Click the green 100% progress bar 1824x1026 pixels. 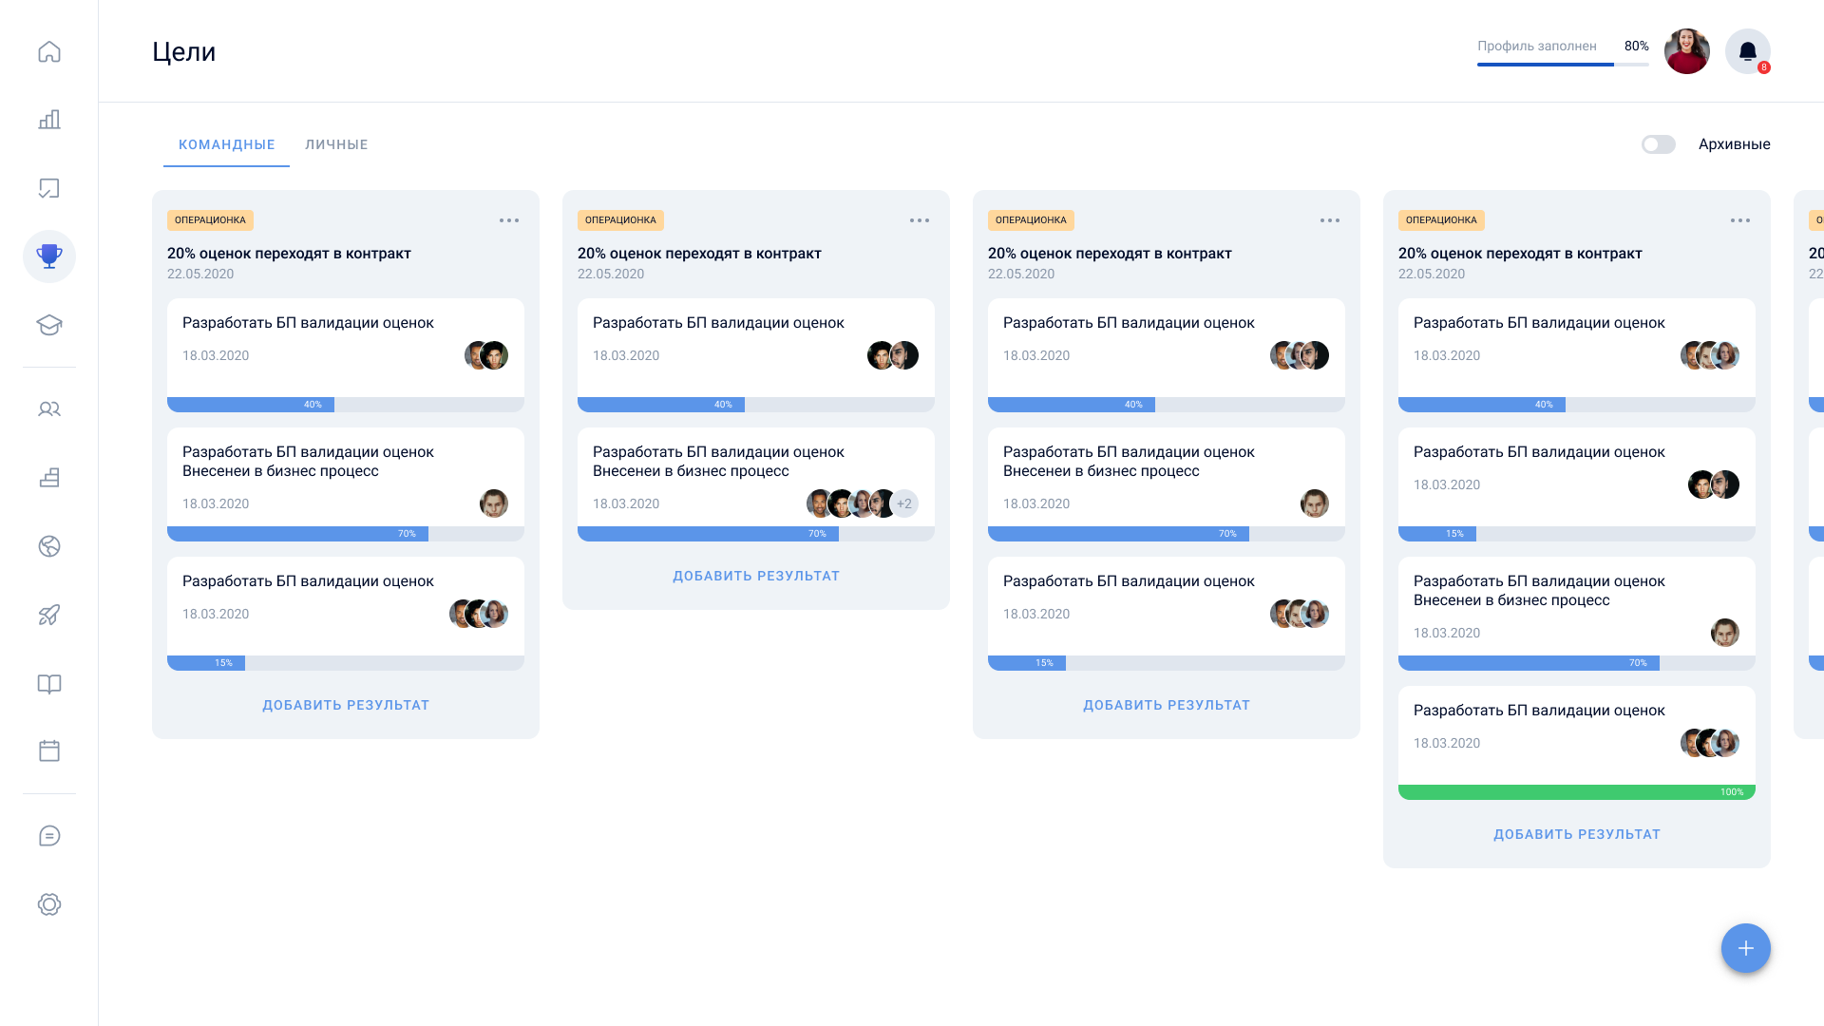point(1576,792)
